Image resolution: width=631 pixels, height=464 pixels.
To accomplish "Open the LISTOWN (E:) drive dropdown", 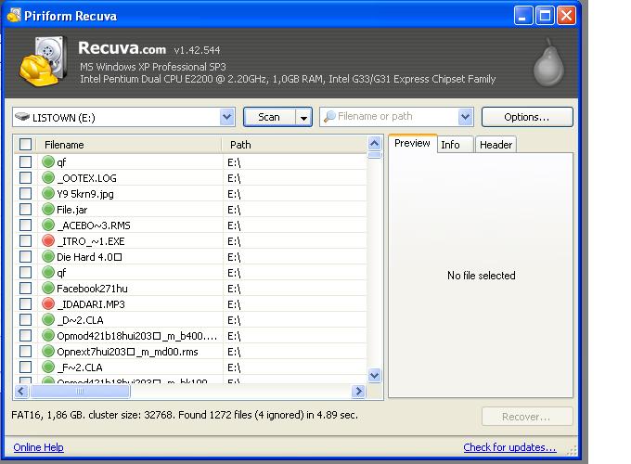I will pos(227,117).
